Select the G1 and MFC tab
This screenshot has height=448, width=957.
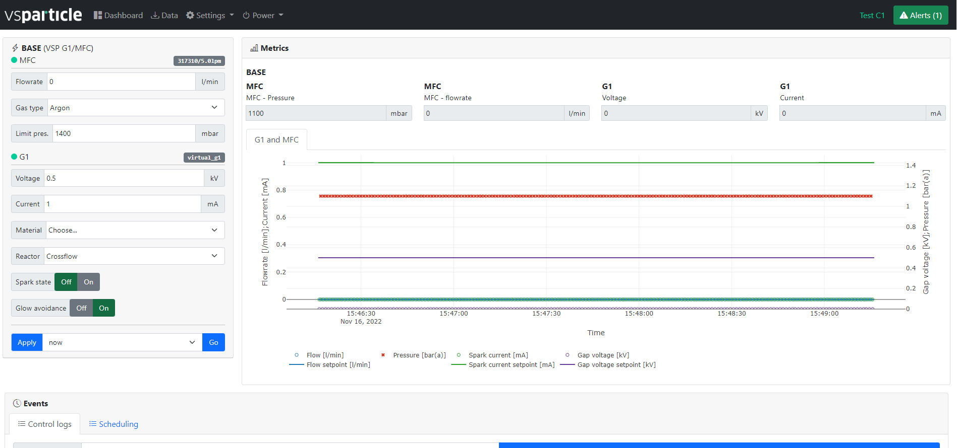[276, 139]
